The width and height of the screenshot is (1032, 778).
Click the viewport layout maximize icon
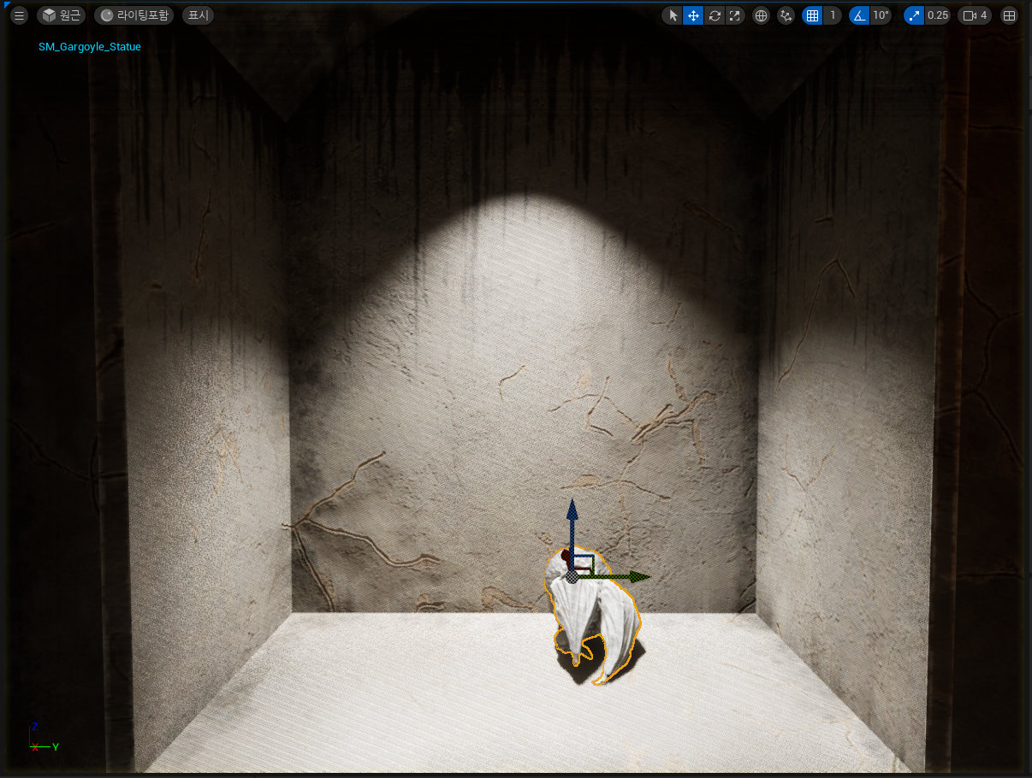1010,15
